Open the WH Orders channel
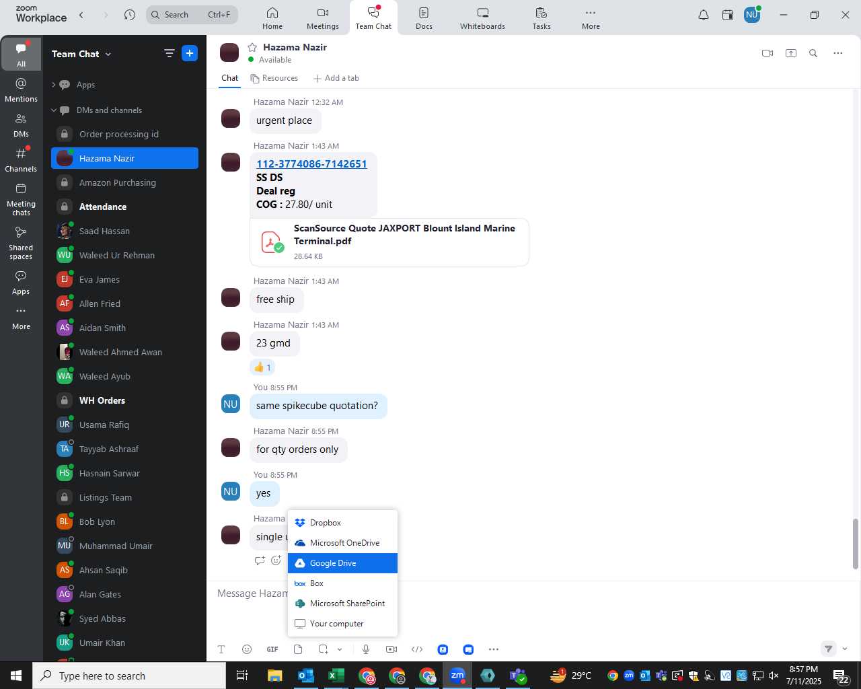The image size is (861, 689). coord(124,400)
